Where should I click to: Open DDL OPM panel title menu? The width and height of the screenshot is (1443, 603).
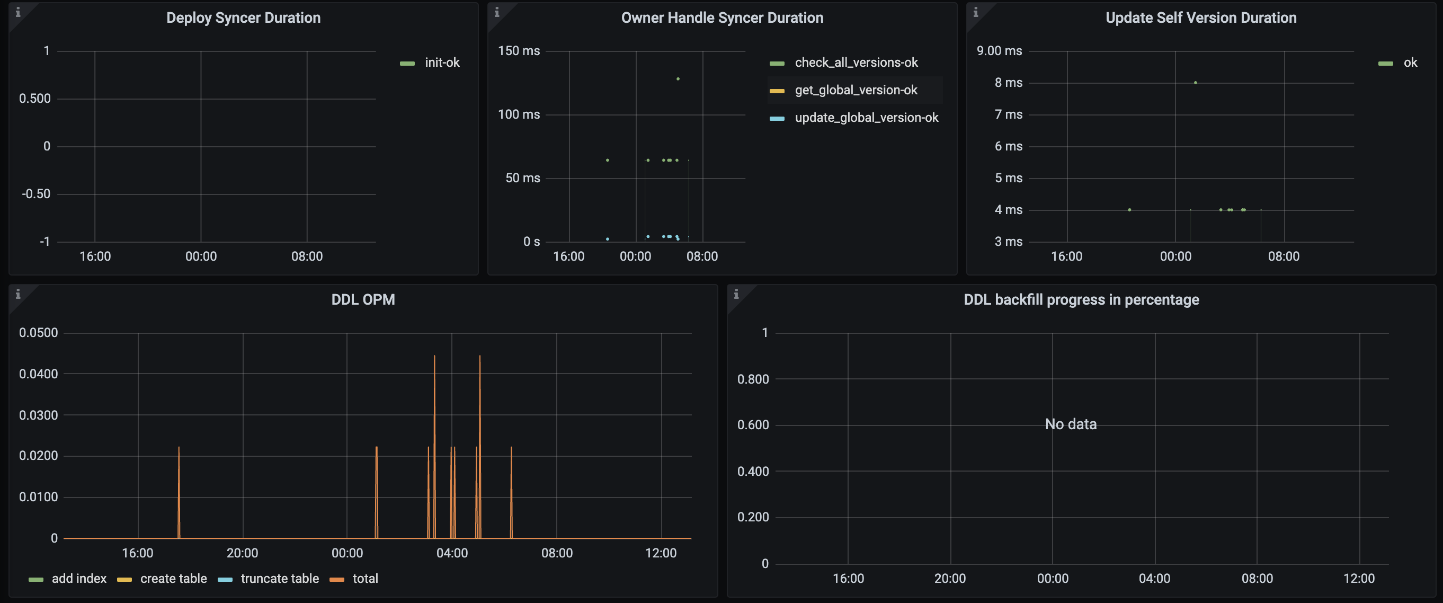363,300
